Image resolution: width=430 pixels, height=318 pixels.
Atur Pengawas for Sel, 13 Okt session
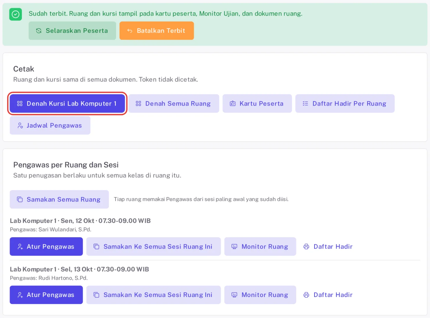[46, 295]
